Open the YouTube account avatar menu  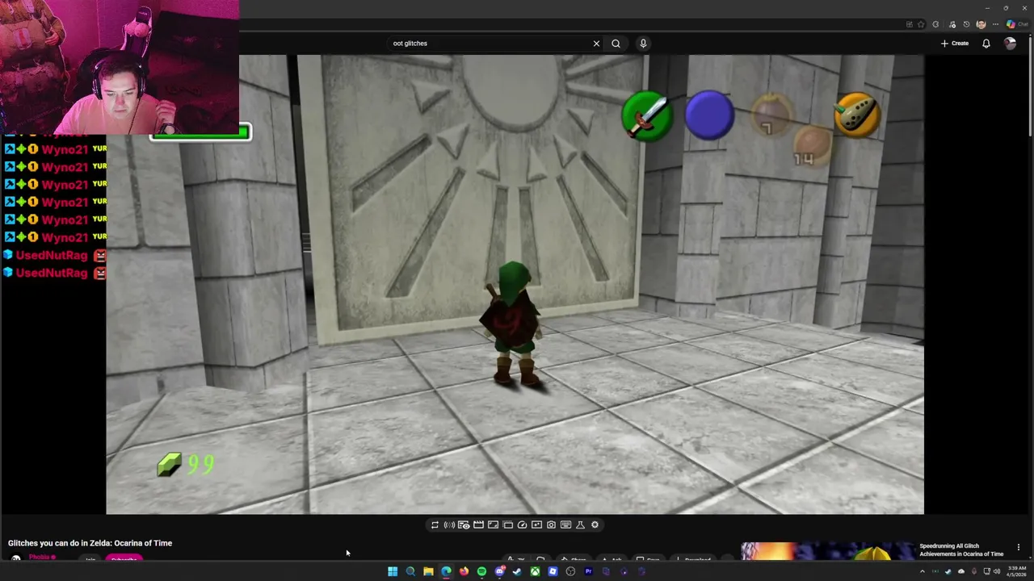pyautogui.click(x=1010, y=44)
